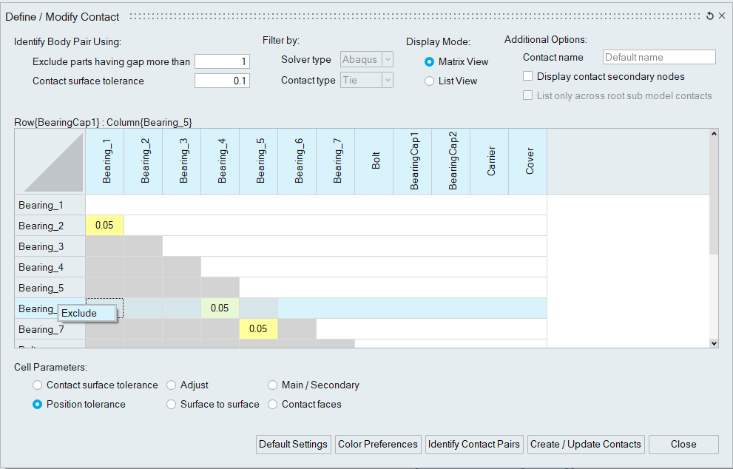
Task: Click the Bearing_5 column header
Action: coord(259,162)
